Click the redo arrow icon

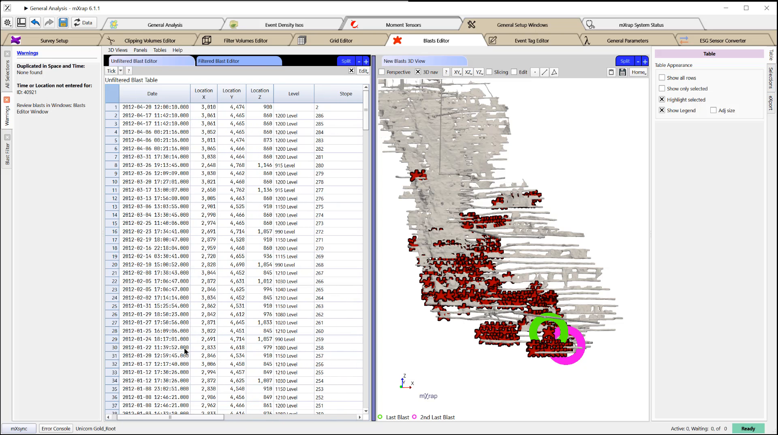49,23
